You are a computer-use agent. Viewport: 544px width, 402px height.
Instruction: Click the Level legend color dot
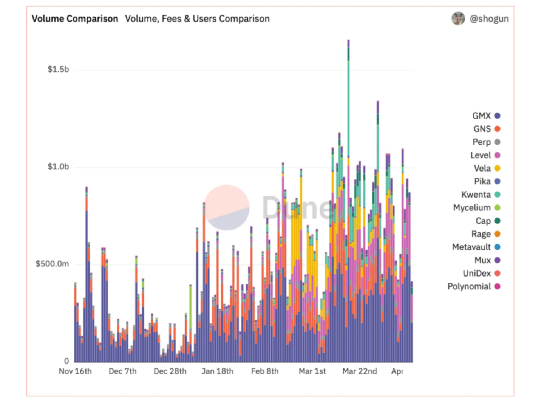tap(497, 155)
